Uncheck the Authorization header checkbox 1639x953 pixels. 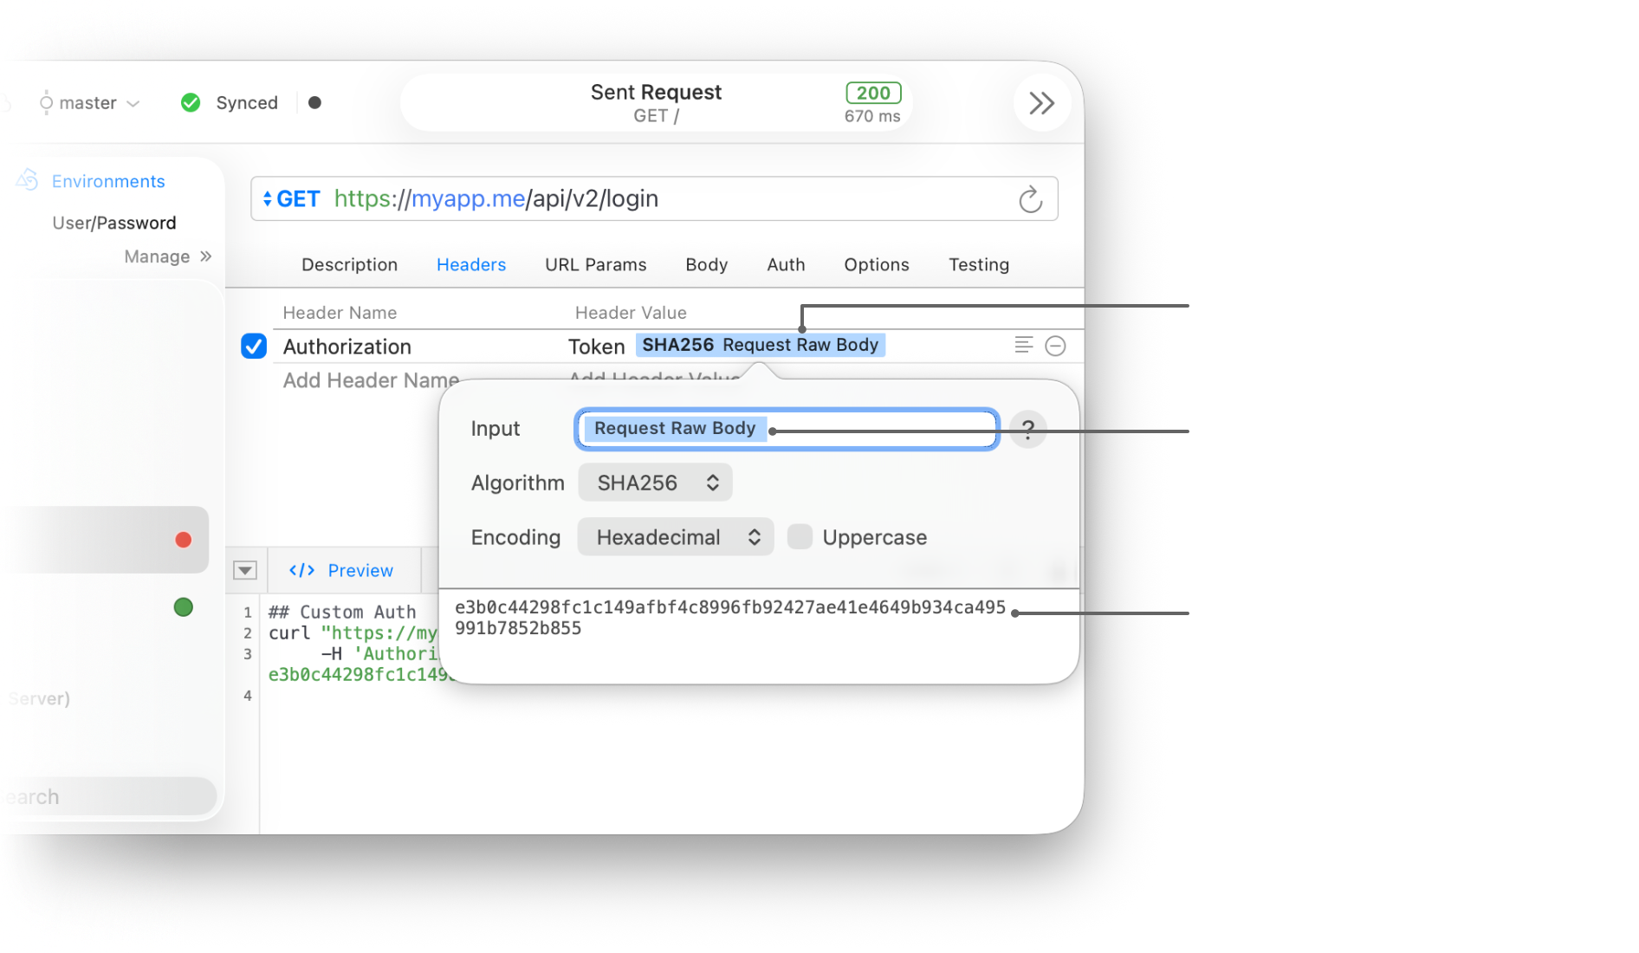point(254,346)
